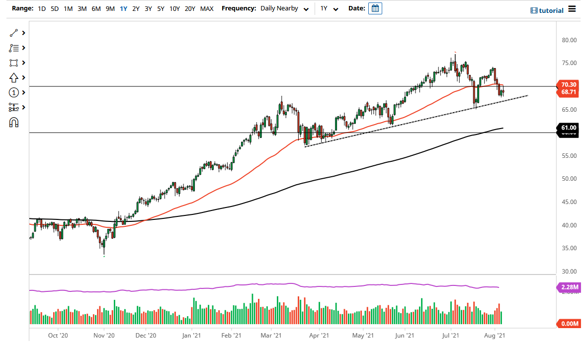Select the numbered circle annotation tool
The width and height of the screenshot is (585, 344).
coord(14,92)
